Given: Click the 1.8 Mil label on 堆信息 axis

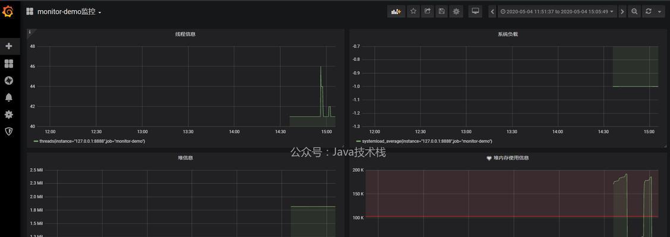Looking at the screenshot, I should pos(36,210).
